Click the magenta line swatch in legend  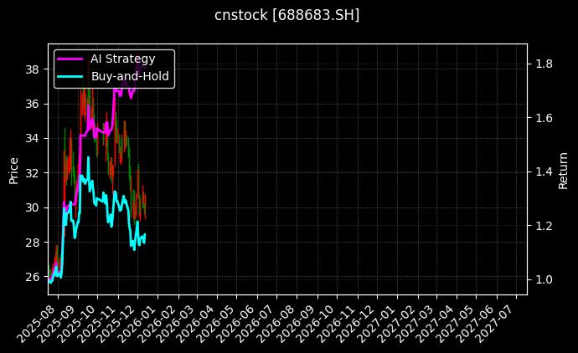pos(70,59)
